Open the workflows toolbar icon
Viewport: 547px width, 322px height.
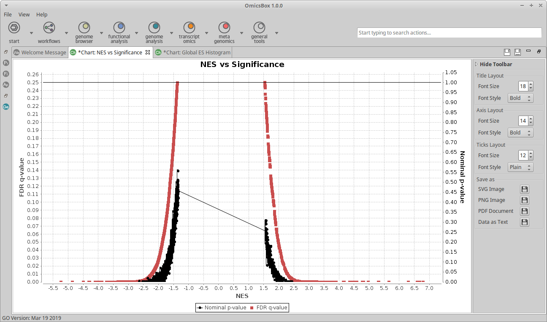(x=49, y=28)
